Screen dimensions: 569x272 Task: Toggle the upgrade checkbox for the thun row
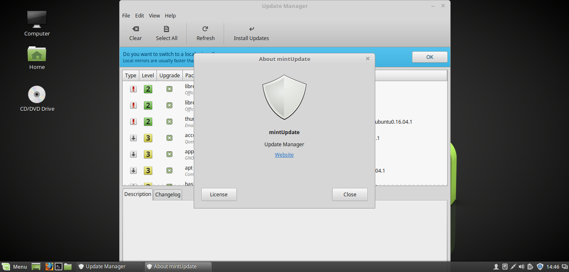[x=169, y=122]
